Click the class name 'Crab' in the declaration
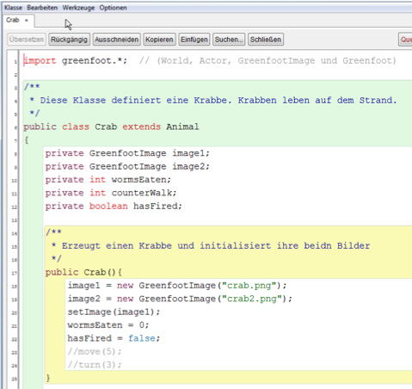 point(106,127)
